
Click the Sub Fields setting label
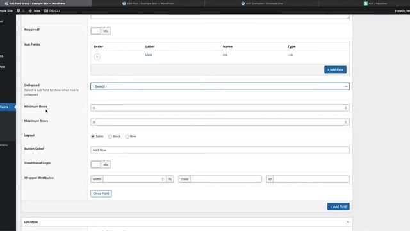[x=32, y=44]
